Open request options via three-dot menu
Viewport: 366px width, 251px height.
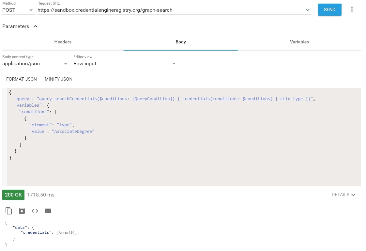[x=352, y=9]
